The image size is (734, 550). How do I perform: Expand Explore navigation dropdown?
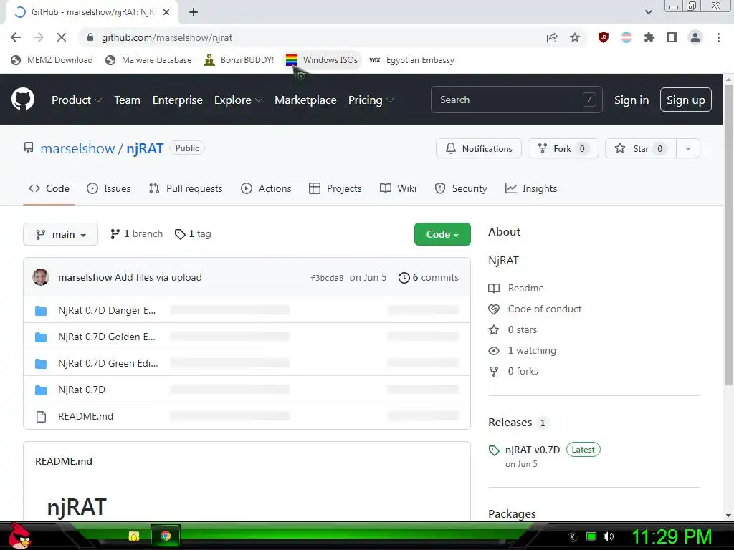(x=238, y=100)
